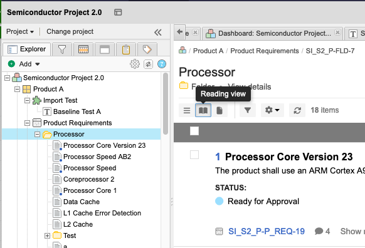Click the Product Requirements set icon

(37, 123)
